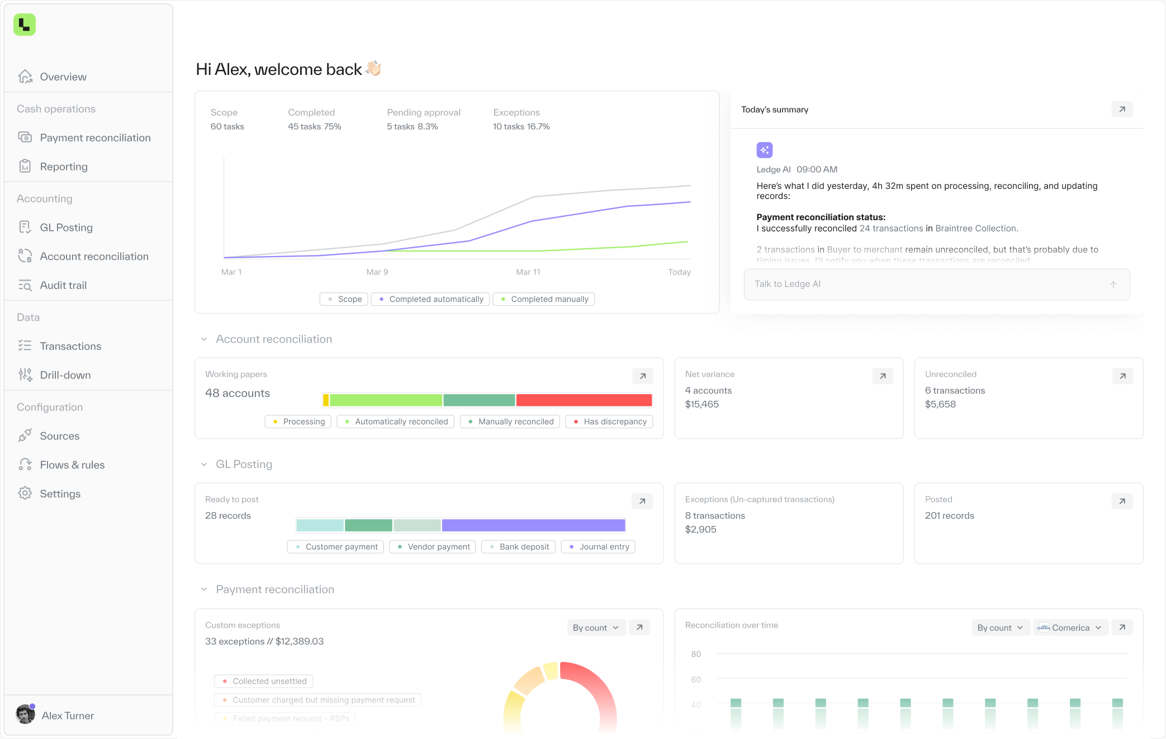This screenshot has height=739, width=1166.
Task: Click red Has discrepancy bar segment
Action: click(x=584, y=400)
